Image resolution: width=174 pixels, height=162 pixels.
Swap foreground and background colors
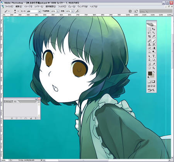(154, 72)
